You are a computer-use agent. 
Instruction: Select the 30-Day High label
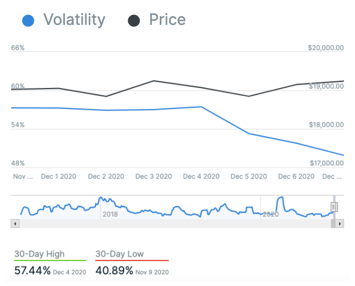pos(39,254)
